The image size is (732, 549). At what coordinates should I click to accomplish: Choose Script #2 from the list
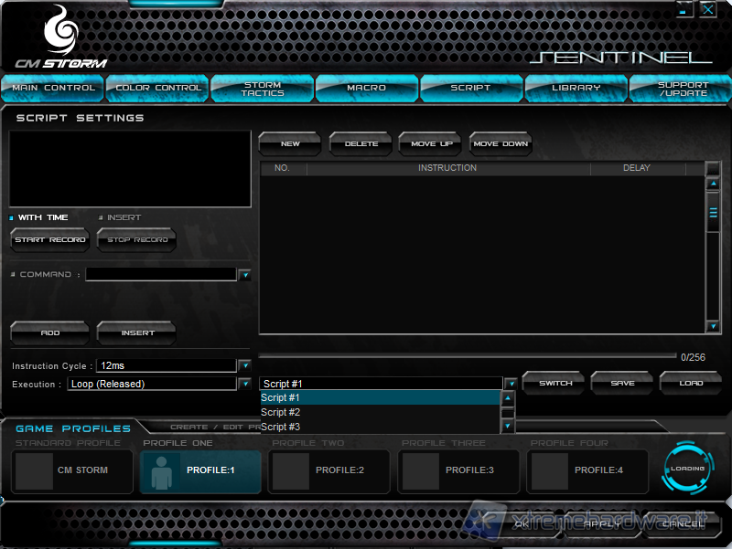[x=281, y=413]
